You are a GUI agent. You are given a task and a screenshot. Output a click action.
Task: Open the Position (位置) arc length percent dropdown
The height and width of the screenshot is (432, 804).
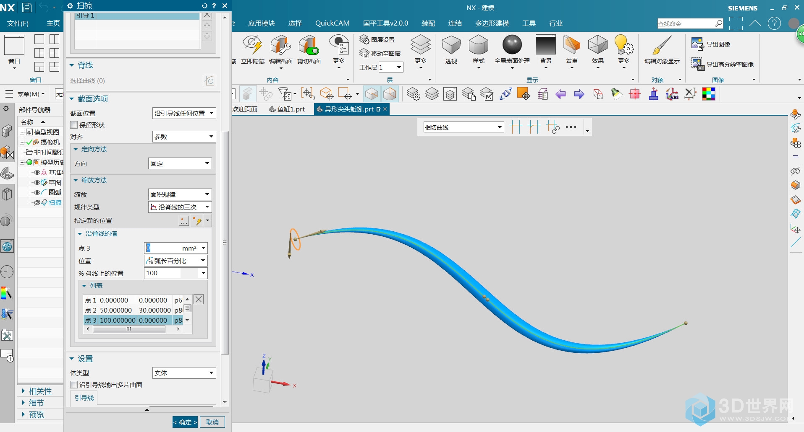pos(176,261)
